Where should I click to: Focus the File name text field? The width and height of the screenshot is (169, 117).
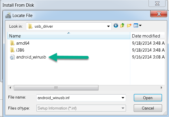pyautogui.click(x=79, y=98)
